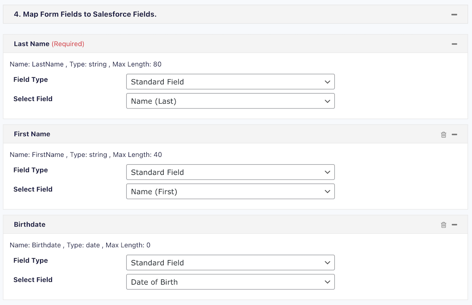Screen dimensions: 472x305
Task: Click the Select Field label under Birthdate
Action: [33, 279]
